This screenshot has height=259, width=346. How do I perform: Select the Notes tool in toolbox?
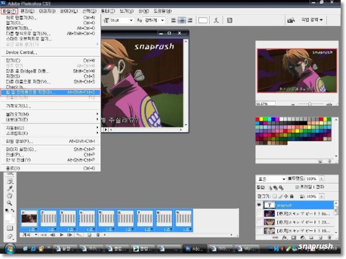pyautogui.click(x=10, y=181)
